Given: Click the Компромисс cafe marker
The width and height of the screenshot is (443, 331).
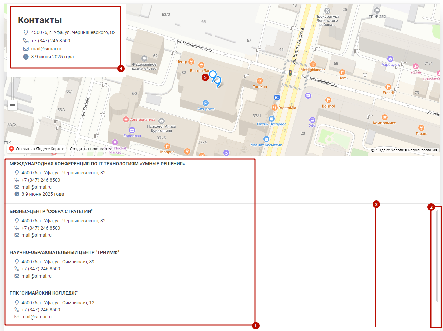Looking at the screenshot, I should point(384,117).
